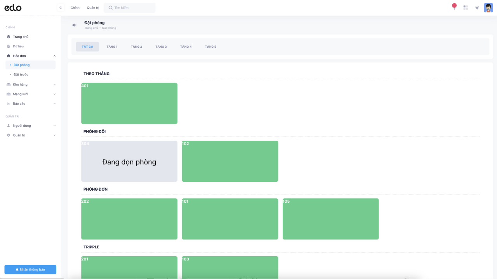
Task: Expand the sidebar Quản trị chevron
Action: click(x=54, y=135)
